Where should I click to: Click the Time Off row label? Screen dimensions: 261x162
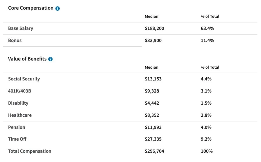point(17,139)
